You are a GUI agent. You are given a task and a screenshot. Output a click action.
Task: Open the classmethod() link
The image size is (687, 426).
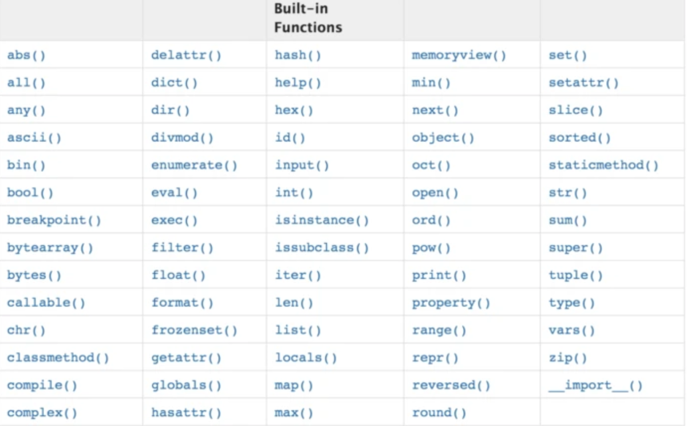[58, 358]
